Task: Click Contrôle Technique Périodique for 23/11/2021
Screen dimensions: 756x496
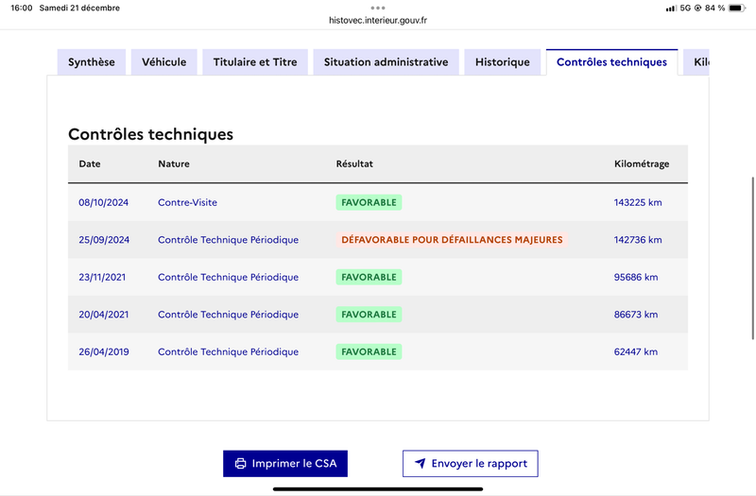Action: pyautogui.click(x=228, y=277)
